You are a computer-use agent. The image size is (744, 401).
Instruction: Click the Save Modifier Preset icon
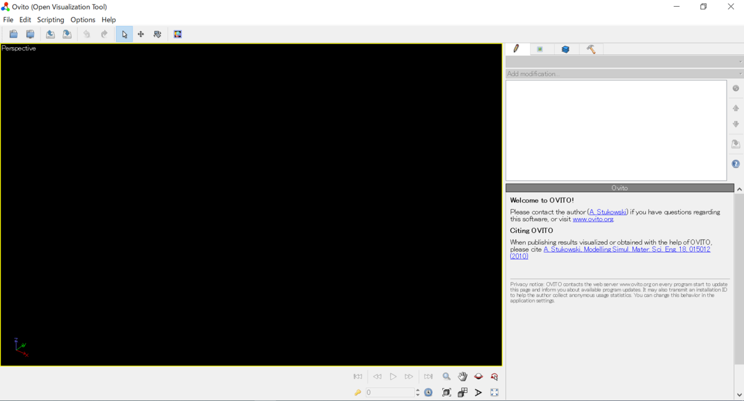736,144
